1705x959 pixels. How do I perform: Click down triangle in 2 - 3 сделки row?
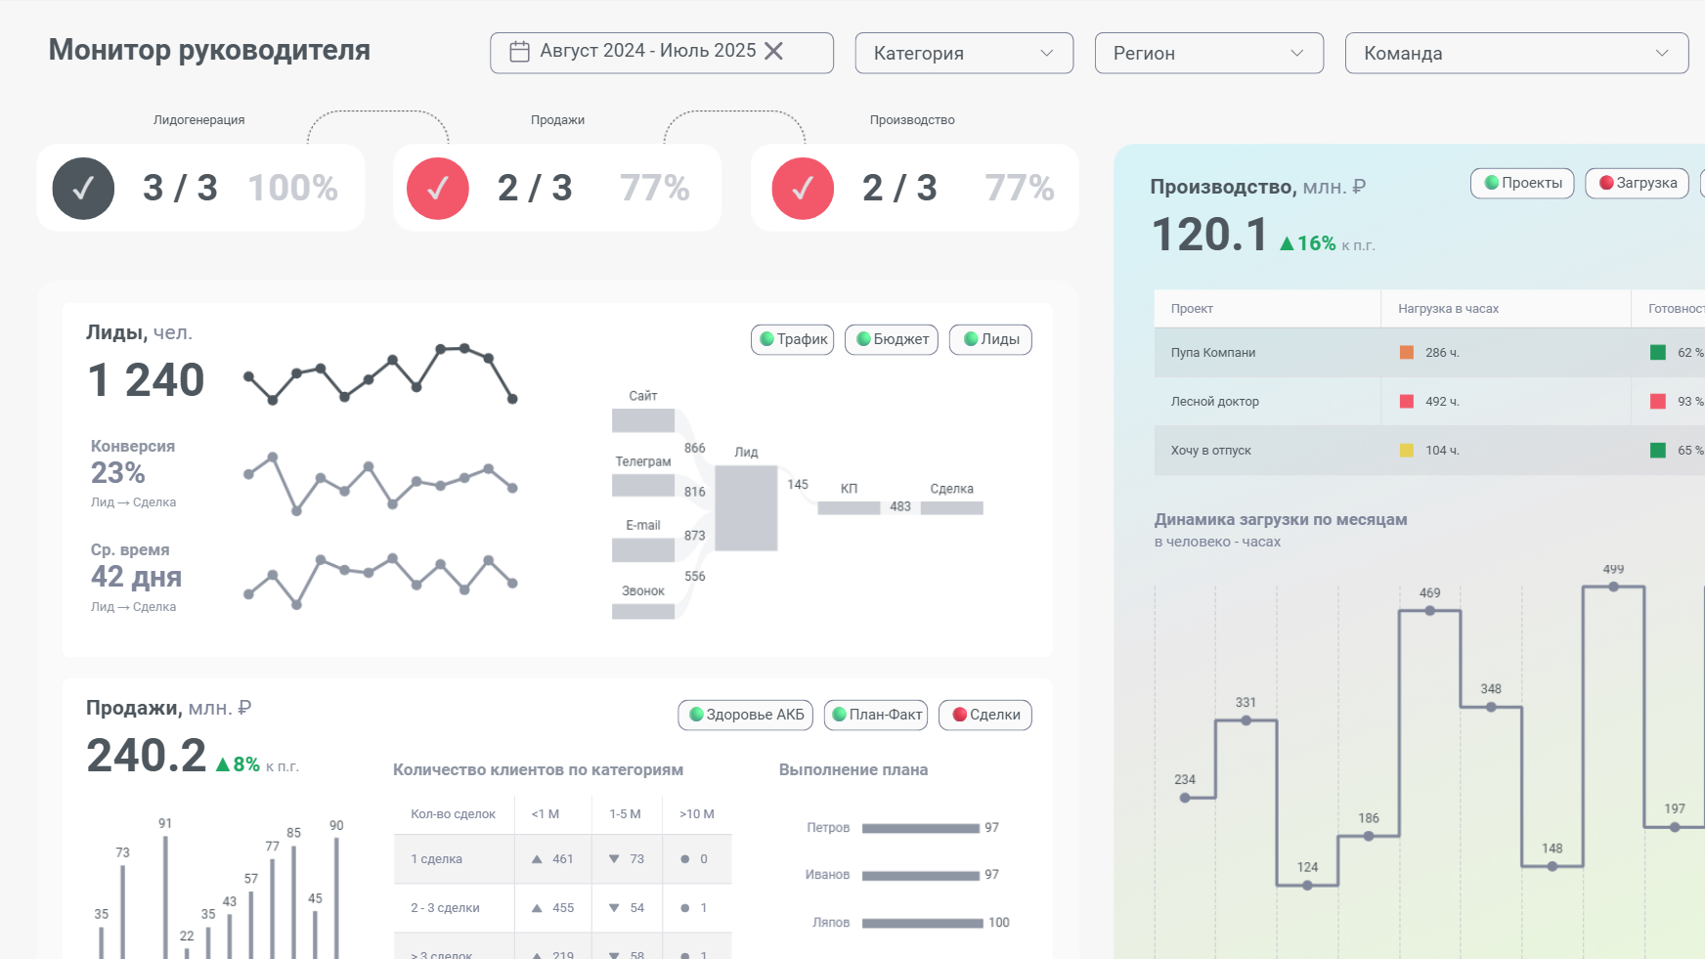614,908
